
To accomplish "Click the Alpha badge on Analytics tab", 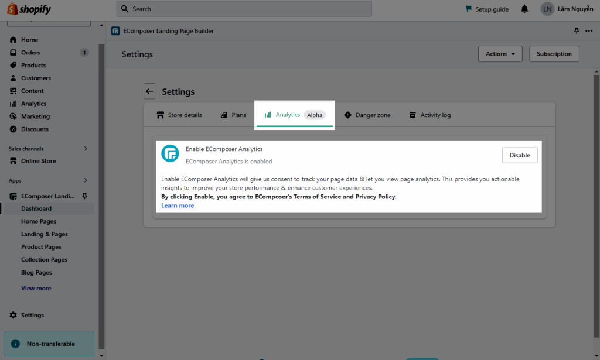I will 315,115.
